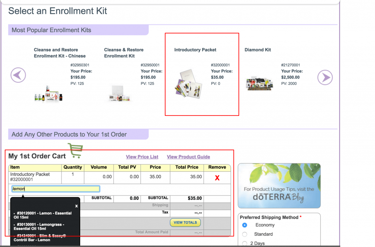Click the Introductory Packet product image
Viewport: 375px width, 247px height.
coord(189,84)
